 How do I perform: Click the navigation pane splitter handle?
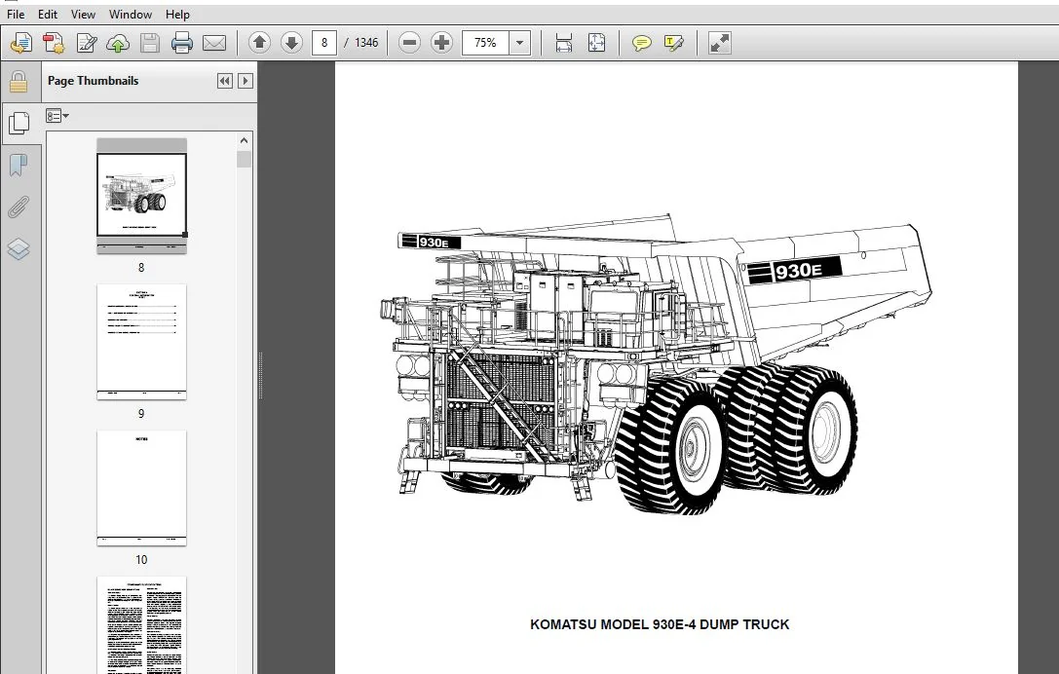click(261, 376)
